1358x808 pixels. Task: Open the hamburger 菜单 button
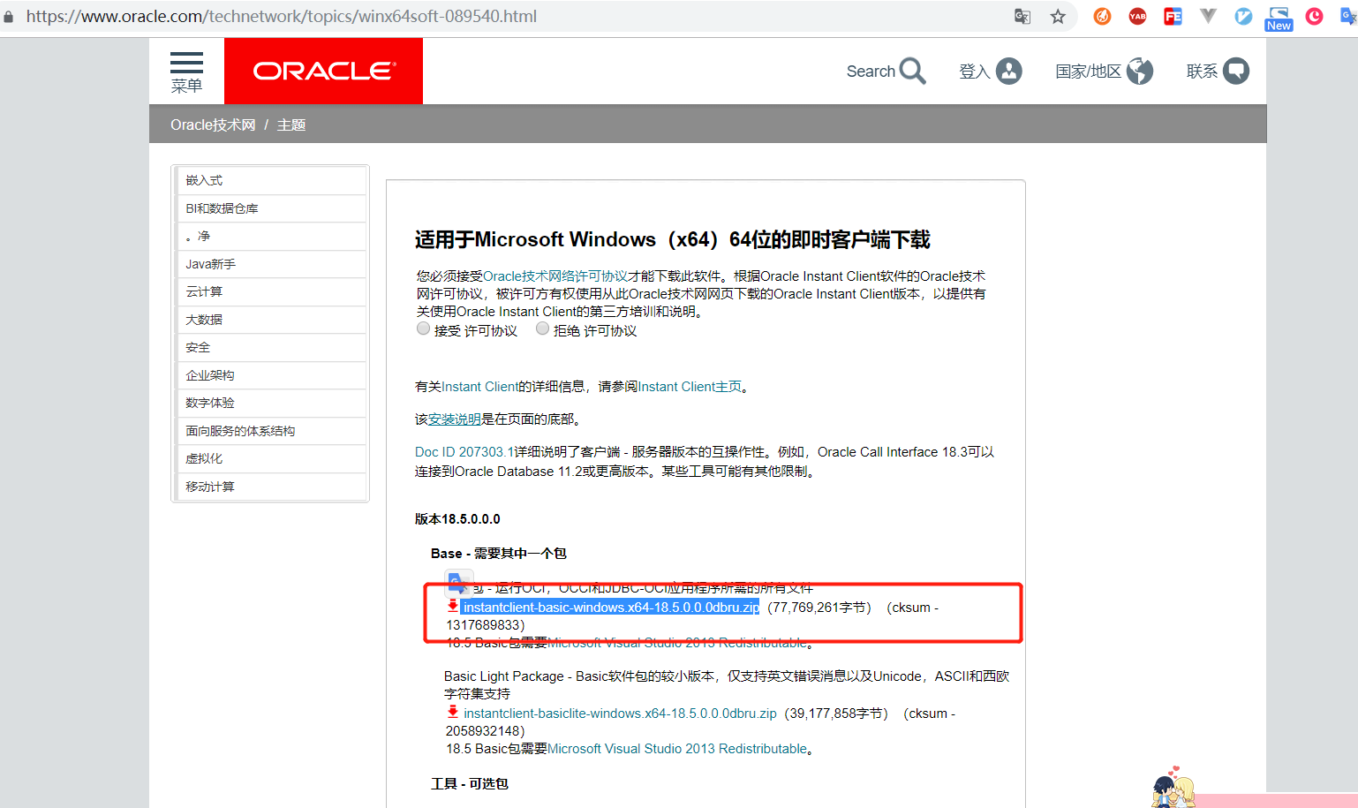tap(186, 64)
